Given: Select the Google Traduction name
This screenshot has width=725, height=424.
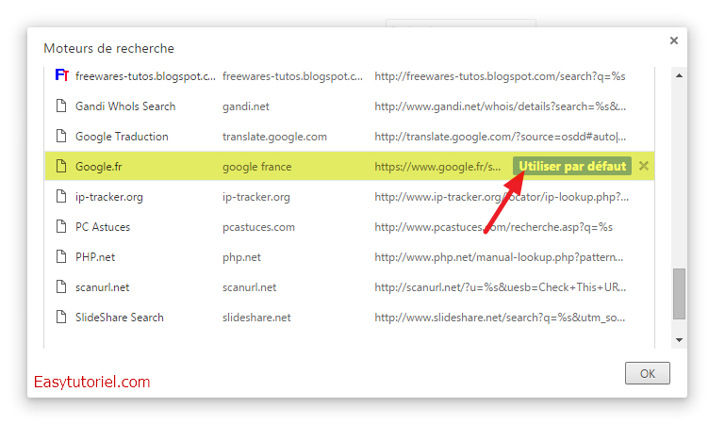Looking at the screenshot, I should (122, 137).
